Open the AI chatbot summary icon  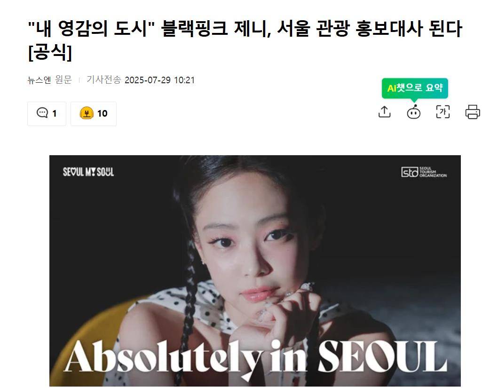point(413,112)
